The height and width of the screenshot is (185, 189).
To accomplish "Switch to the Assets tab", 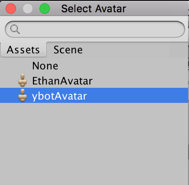I will 23,50.
